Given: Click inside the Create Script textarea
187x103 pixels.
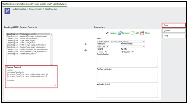Looking at the screenshot, I should (127, 62).
